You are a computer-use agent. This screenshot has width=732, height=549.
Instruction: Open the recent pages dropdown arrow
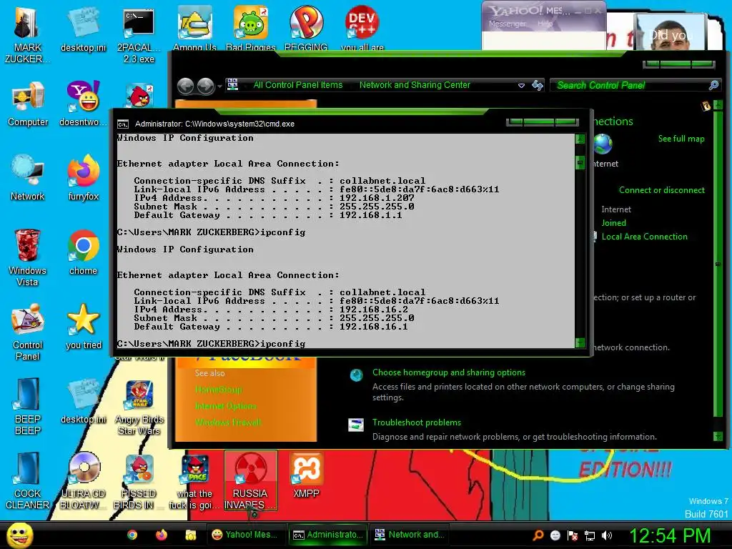tap(219, 86)
